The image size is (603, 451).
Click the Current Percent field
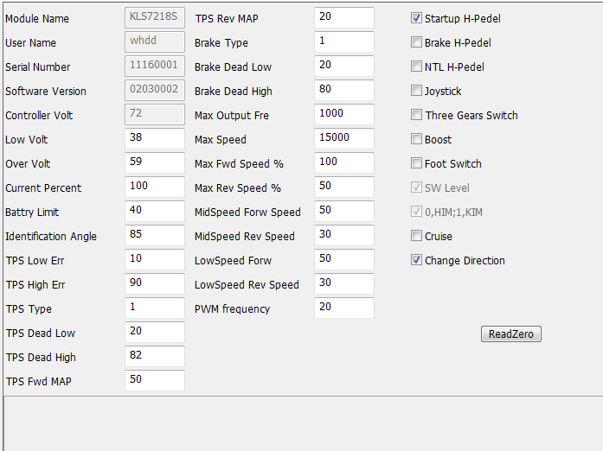click(x=155, y=187)
